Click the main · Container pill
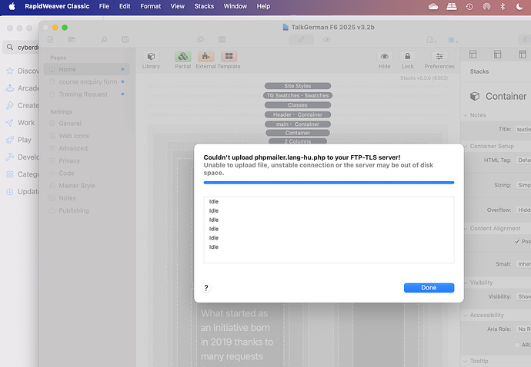 click(298, 124)
